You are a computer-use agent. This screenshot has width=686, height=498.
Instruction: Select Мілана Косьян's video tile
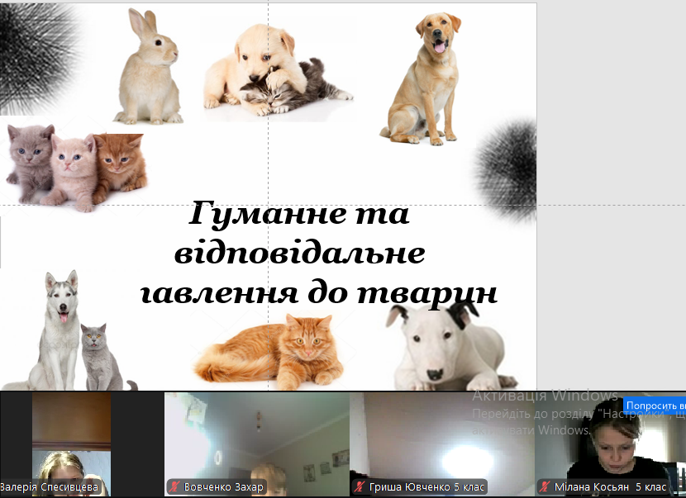click(x=613, y=438)
